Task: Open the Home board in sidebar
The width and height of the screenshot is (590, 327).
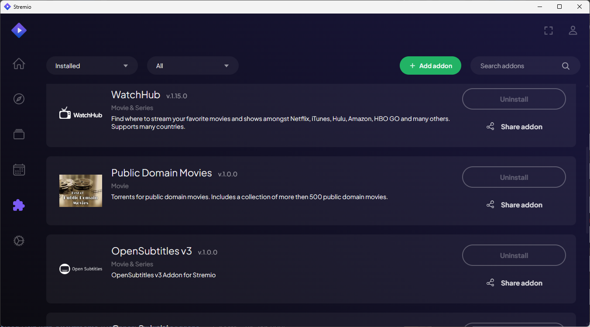Action: coord(19,64)
